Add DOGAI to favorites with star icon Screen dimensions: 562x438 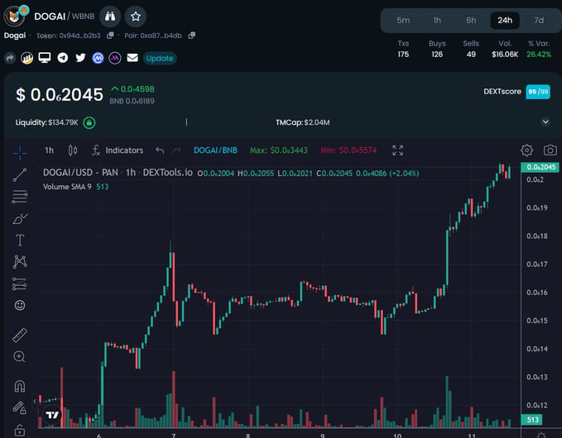(x=136, y=17)
